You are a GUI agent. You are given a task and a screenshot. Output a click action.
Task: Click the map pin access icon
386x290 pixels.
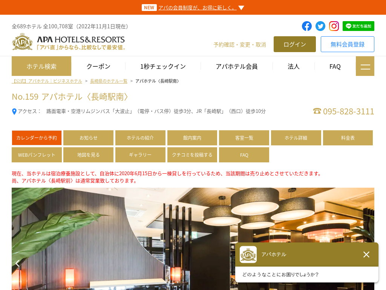point(14,111)
